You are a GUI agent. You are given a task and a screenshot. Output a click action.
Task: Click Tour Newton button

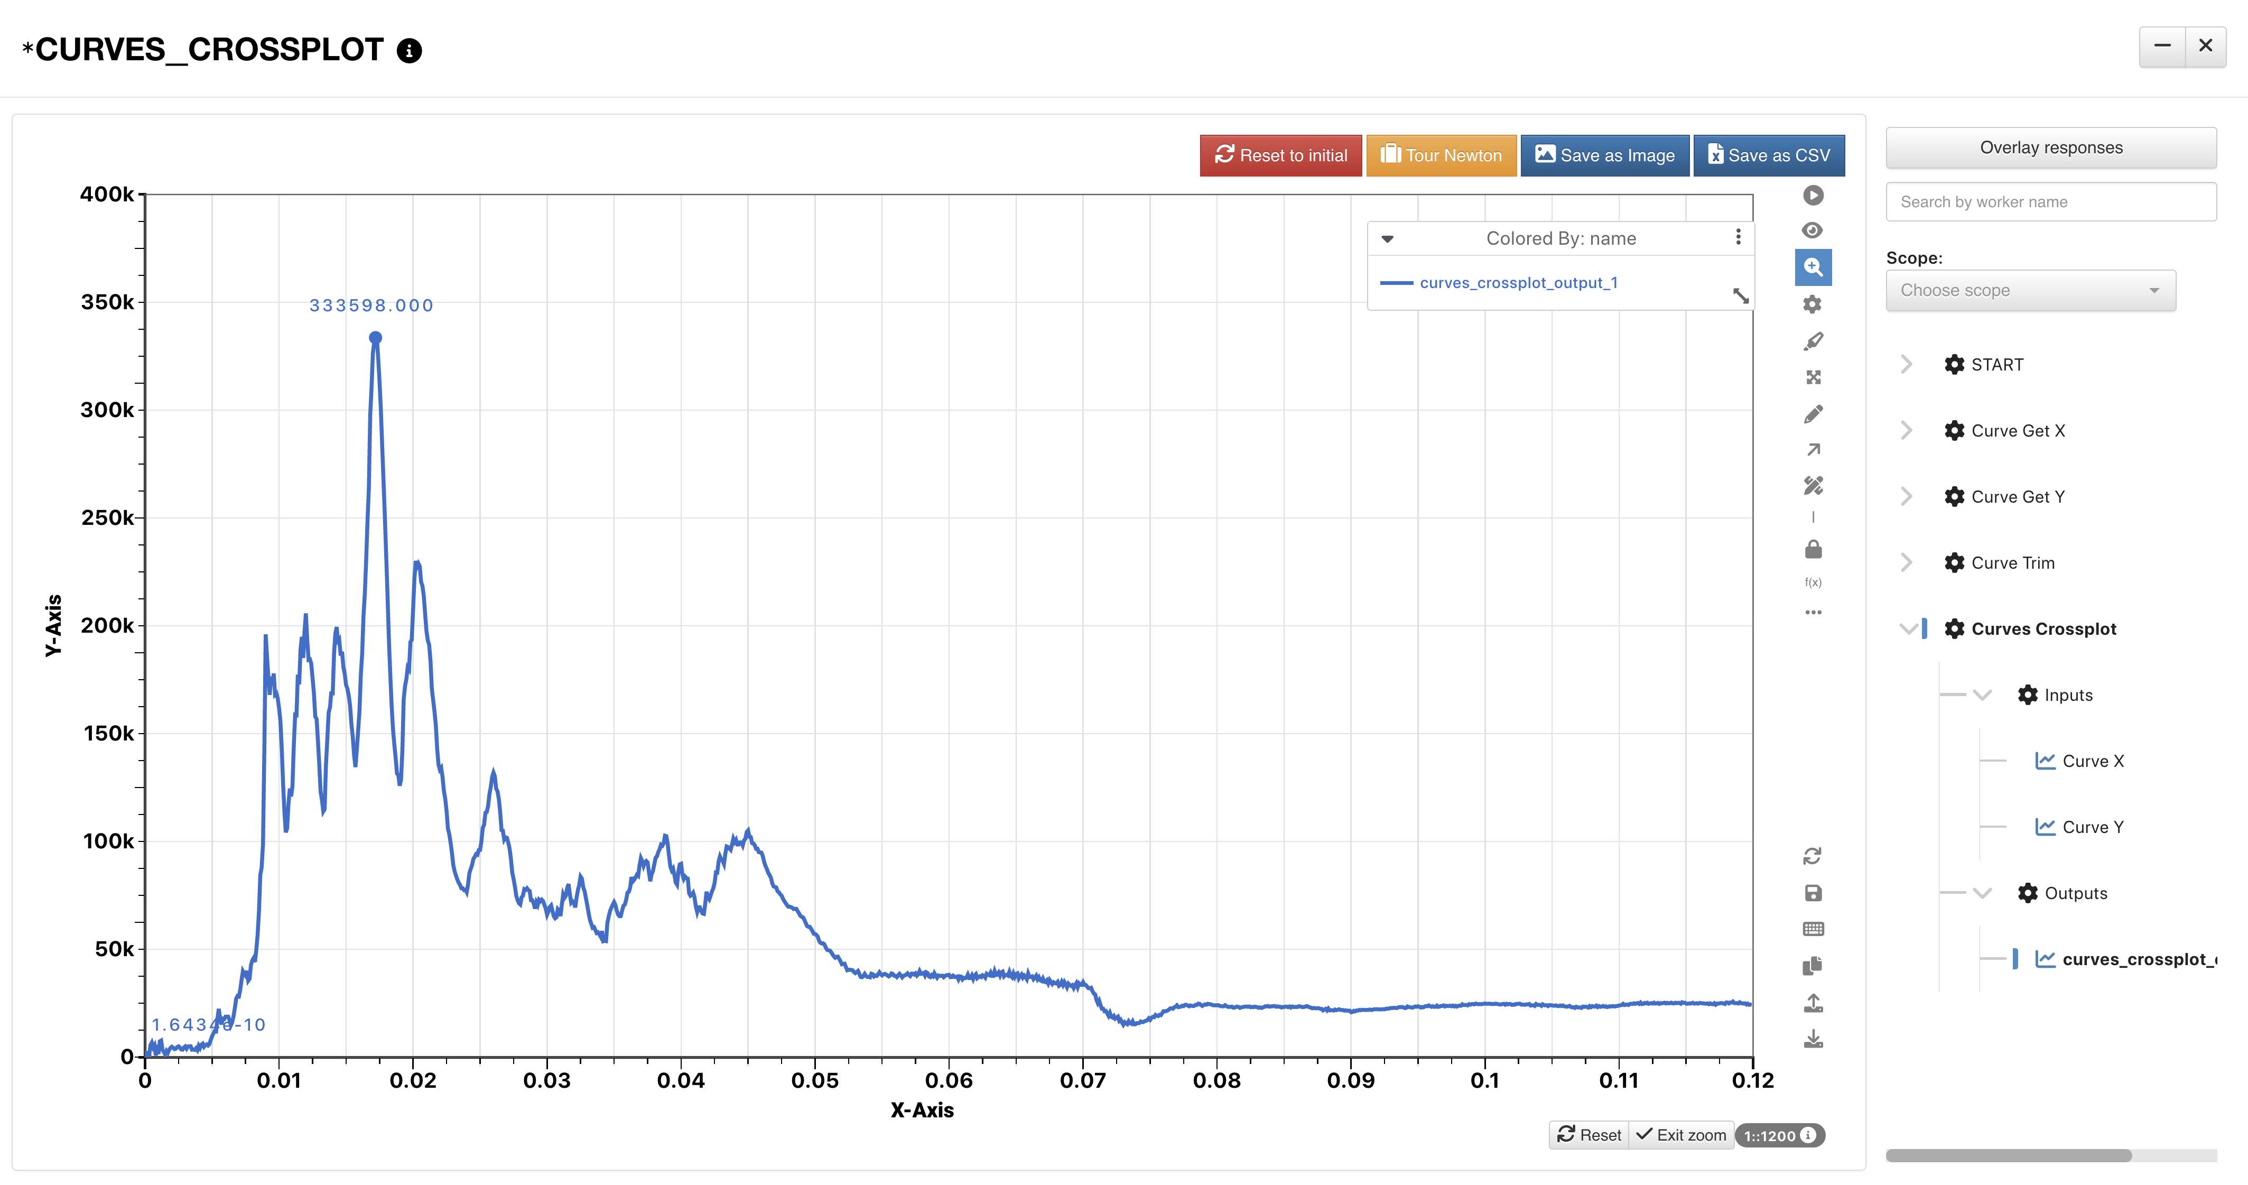tap(1441, 155)
